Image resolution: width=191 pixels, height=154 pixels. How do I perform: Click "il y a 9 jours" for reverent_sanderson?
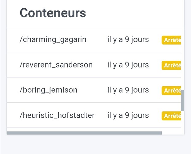[x=128, y=65]
